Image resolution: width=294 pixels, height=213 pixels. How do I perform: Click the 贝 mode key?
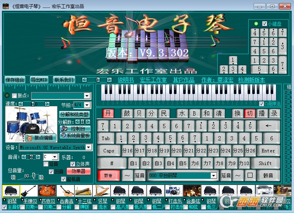point(139,113)
